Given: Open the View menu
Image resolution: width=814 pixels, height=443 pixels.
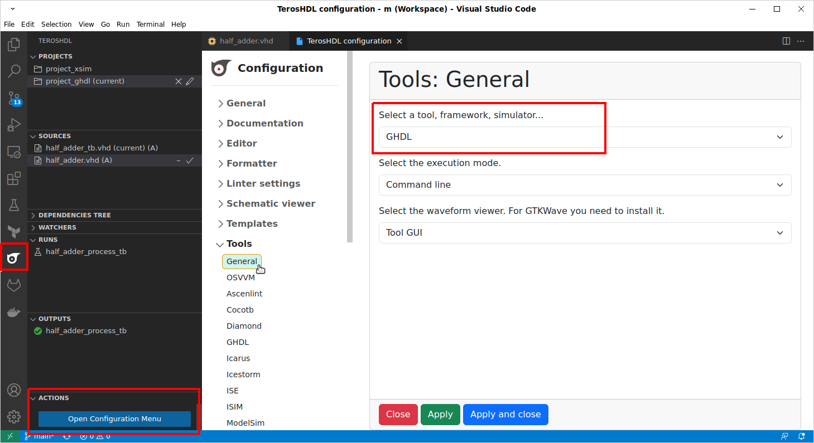Looking at the screenshot, I should pyautogui.click(x=86, y=25).
